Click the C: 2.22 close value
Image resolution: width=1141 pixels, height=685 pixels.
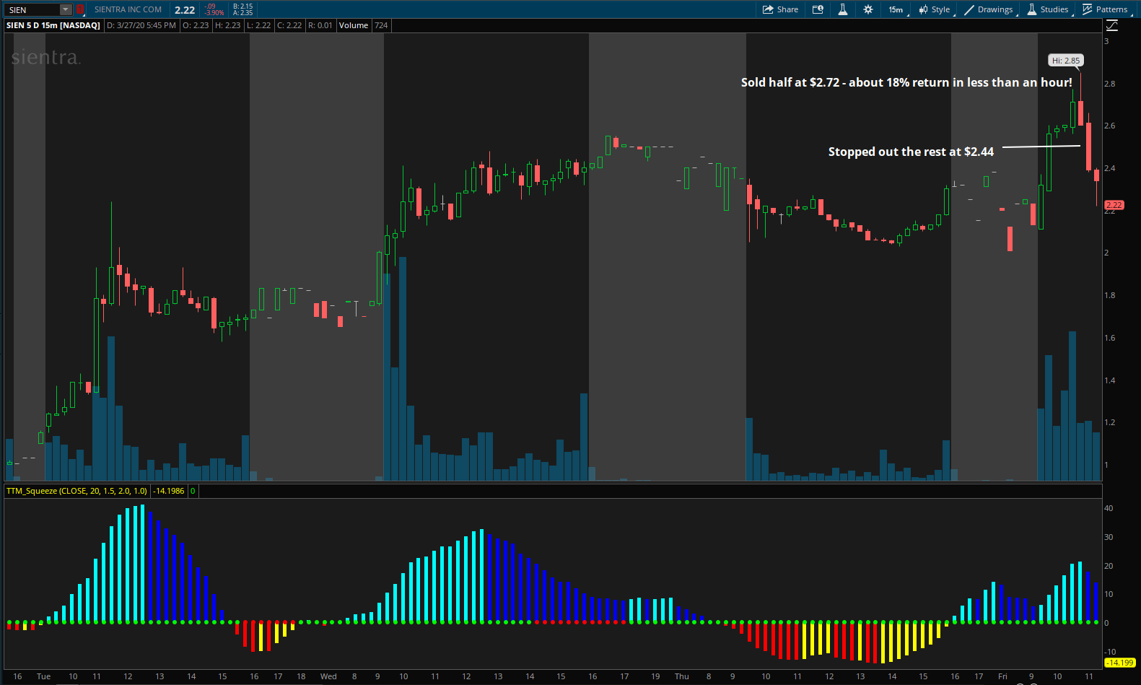(289, 25)
